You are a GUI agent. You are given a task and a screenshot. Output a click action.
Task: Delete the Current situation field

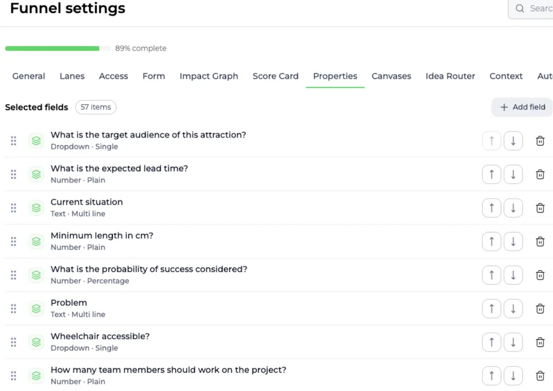pos(540,208)
